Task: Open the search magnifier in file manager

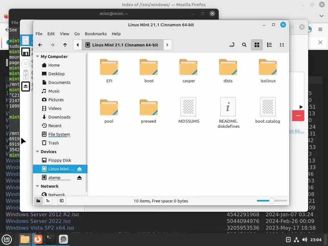Action: pos(244,45)
